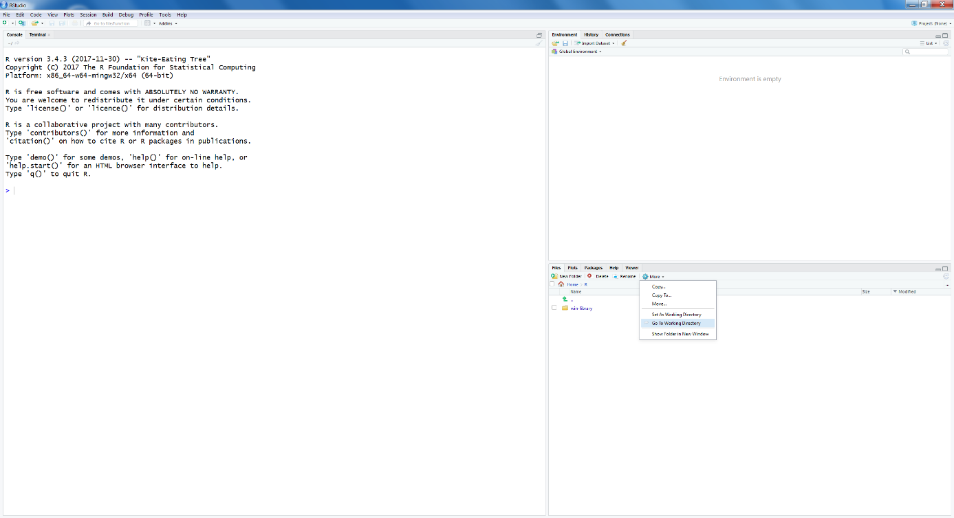
Task: Click the Create a Project icon
Action: tap(22, 23)
